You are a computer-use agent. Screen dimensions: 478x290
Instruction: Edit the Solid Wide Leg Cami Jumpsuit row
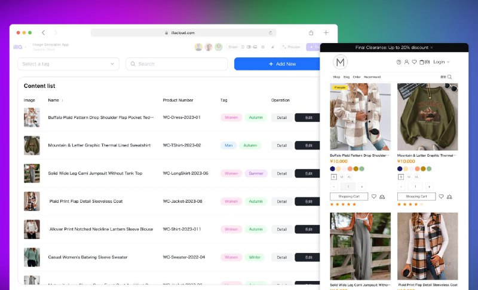(307, 173)
